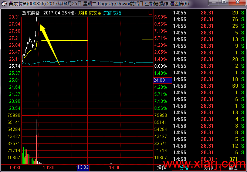Click the red split-panel icon above the chart
This screenshot has width=247, height=172.
pos(150,13)
